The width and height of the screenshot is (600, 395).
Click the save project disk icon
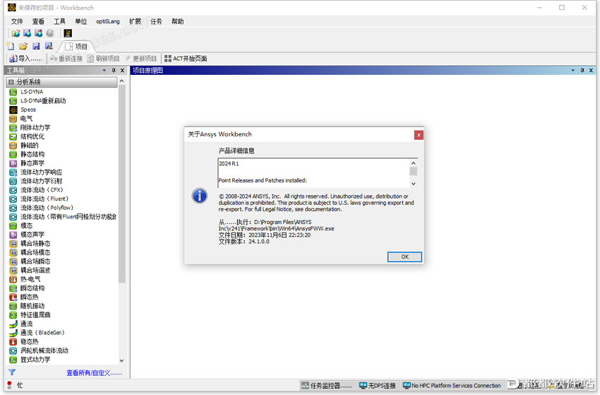click(x=36, y=47)
